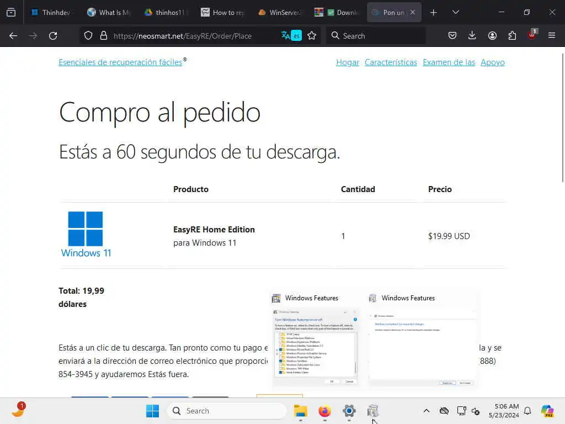Viewport: 565px width, 424px height.
Task: Open the clock showing 5:06 AM
Action: pyautogui.click(x=504, y=411)
